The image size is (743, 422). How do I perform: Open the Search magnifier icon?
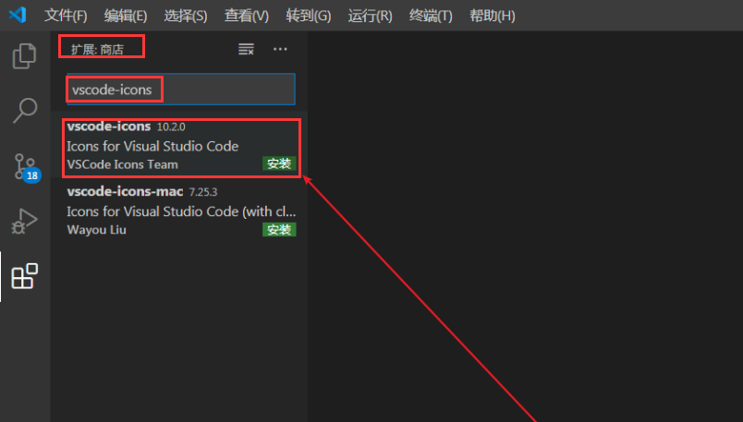24,111
